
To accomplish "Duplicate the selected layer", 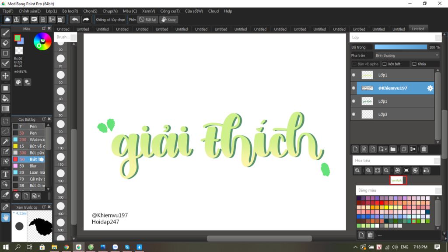I will point(404,149).
